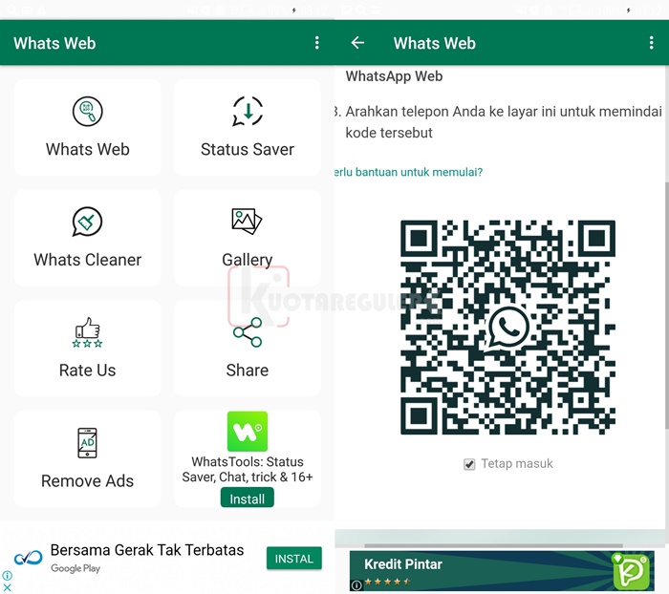This screenshot has height=594, width=669.
Task: Open the Status Saver download icon
Action: (248, 112)
